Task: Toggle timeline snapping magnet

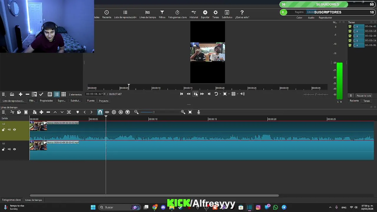Action: coord(100,112)
